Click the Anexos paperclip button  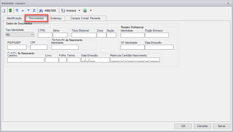[x=69, y=11]
